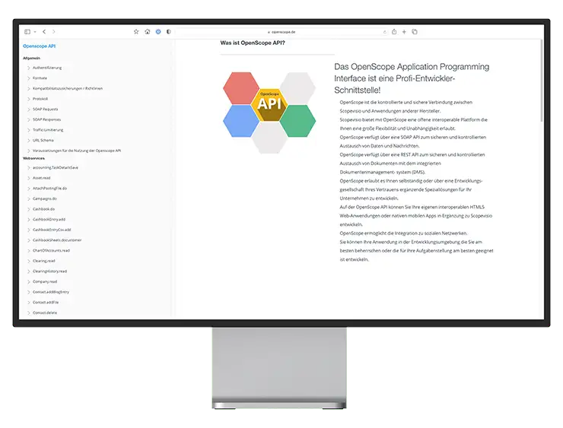Expand the SOAP Responses chevron

(29, 119)
